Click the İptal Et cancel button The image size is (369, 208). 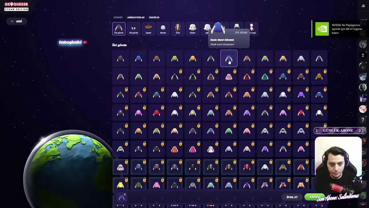292,197
